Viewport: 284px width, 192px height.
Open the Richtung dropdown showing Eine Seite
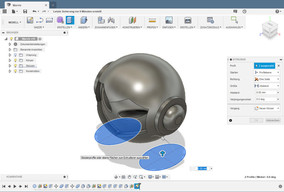click(267, 79)
